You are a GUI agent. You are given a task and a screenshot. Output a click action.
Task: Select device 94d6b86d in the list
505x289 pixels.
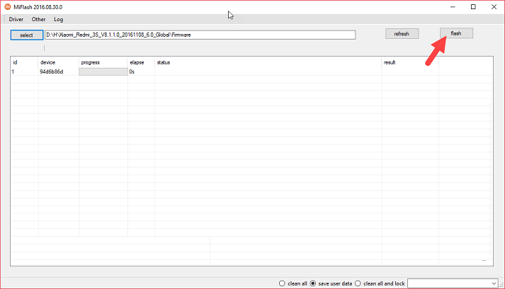point(52,71)
